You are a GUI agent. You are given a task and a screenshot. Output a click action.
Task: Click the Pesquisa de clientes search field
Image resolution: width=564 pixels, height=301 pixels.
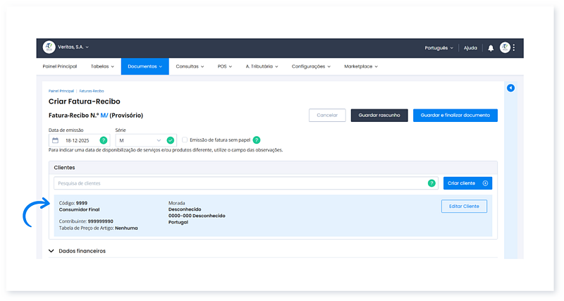coord(240,183)
